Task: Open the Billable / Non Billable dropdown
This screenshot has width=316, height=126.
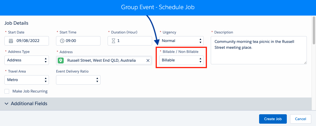Action: [181, 60]
